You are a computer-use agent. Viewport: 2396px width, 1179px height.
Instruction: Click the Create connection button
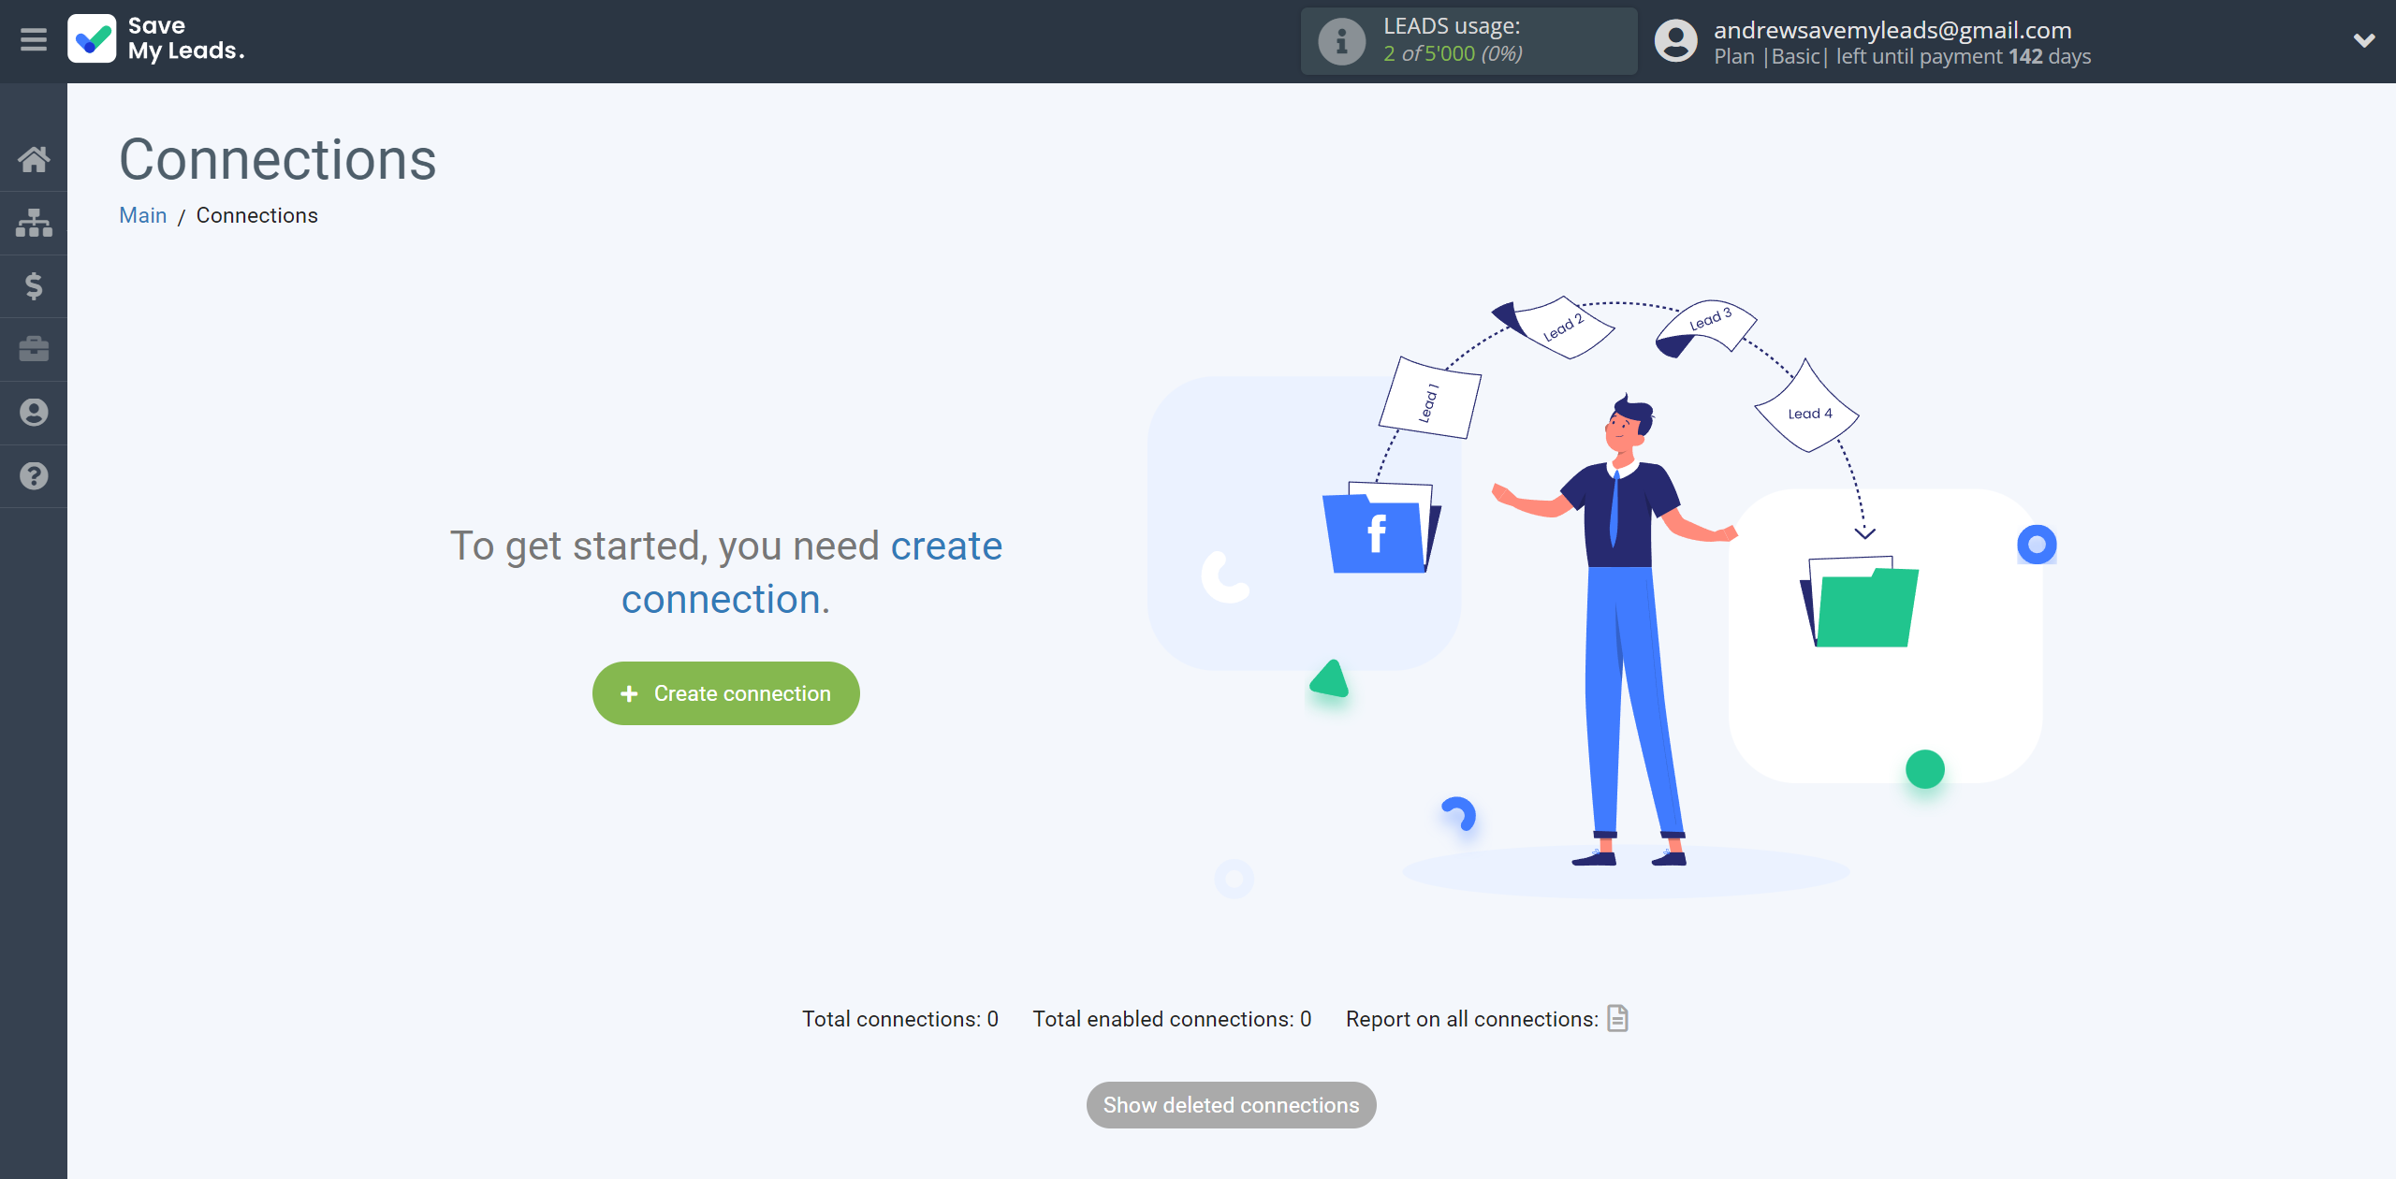(726, 693)
